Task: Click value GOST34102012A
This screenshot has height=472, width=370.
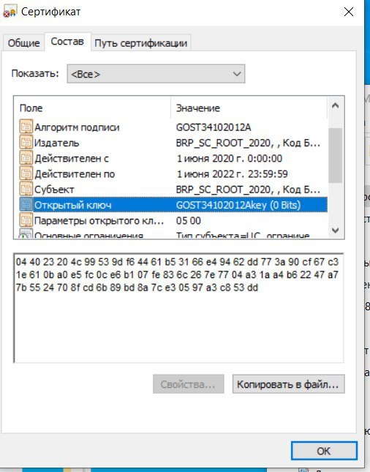Action: click(214, 127)
